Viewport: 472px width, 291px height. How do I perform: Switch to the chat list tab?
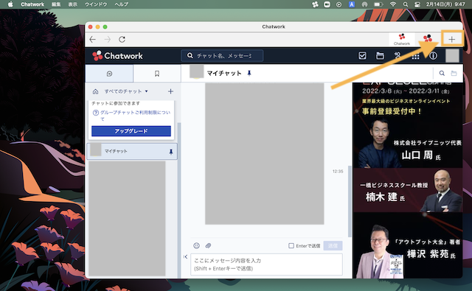pos(109,74)
